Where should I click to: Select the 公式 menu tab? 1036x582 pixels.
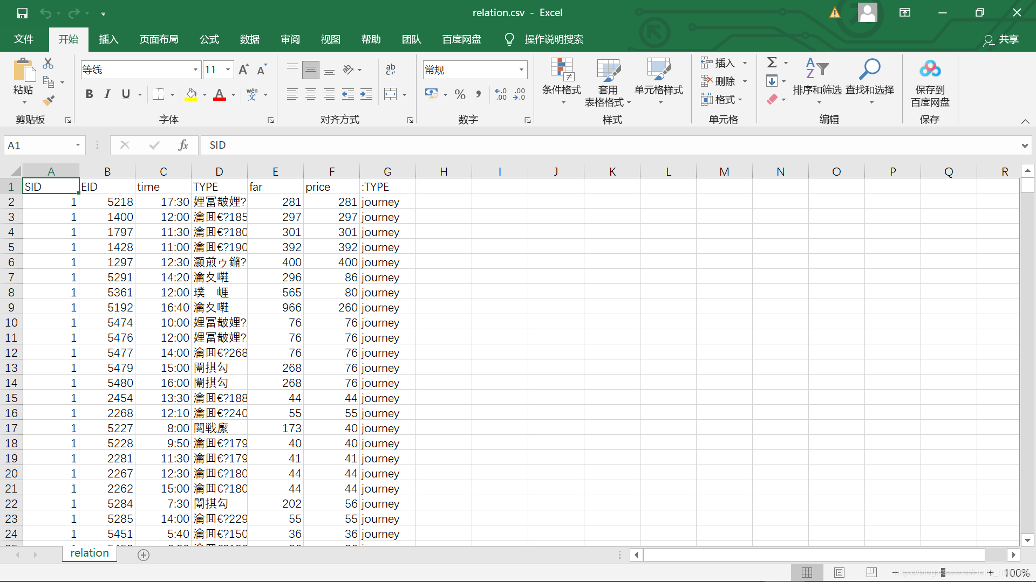point(209,39)
